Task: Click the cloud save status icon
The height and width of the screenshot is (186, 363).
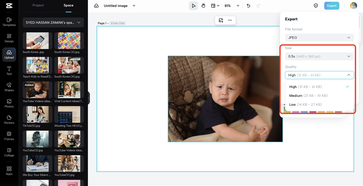Action: click(x=96, y=6)
